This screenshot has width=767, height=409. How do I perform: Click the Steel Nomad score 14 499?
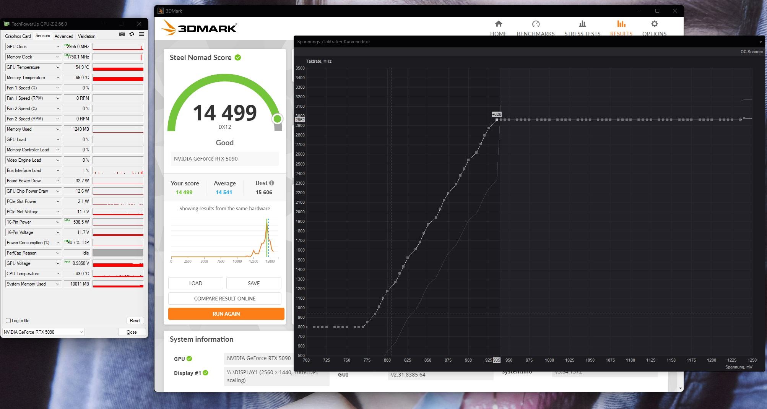225,113
